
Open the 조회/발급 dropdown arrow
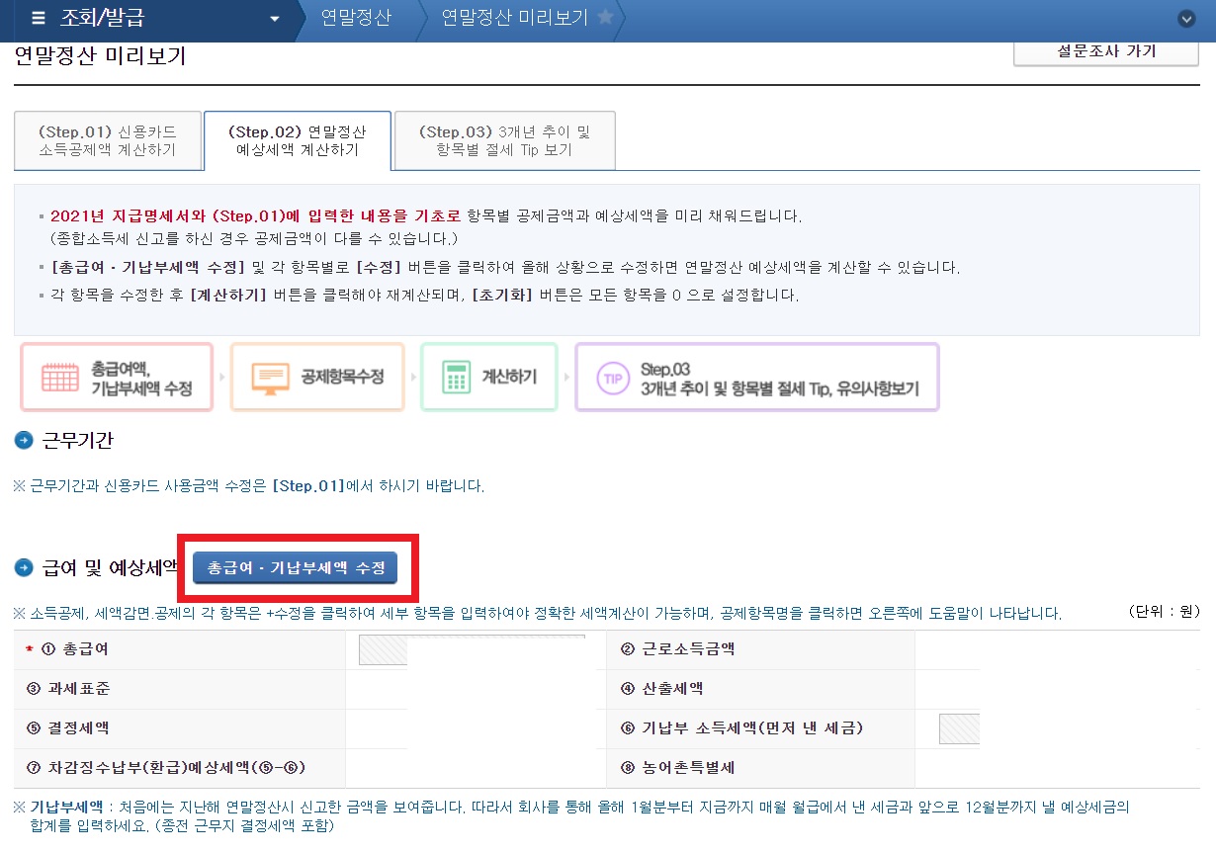pos(275,20)
